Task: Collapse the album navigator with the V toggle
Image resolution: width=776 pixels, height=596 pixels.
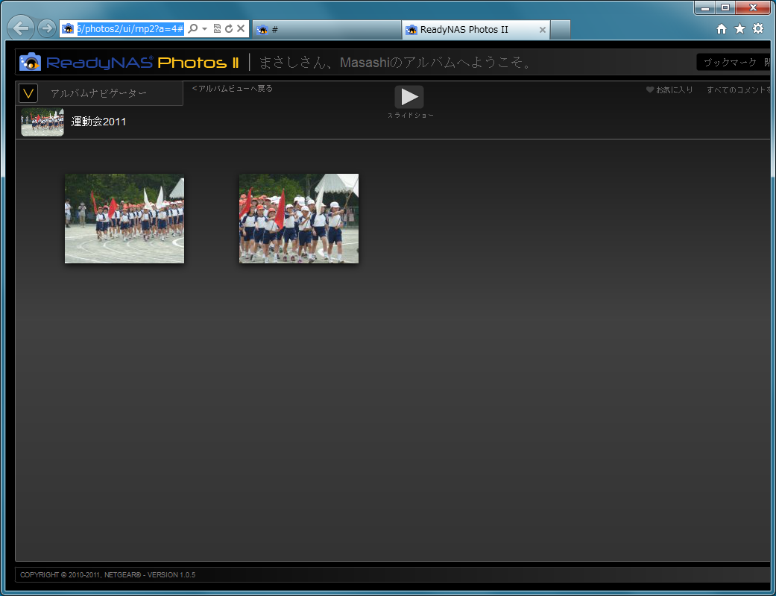Action: 28,93
